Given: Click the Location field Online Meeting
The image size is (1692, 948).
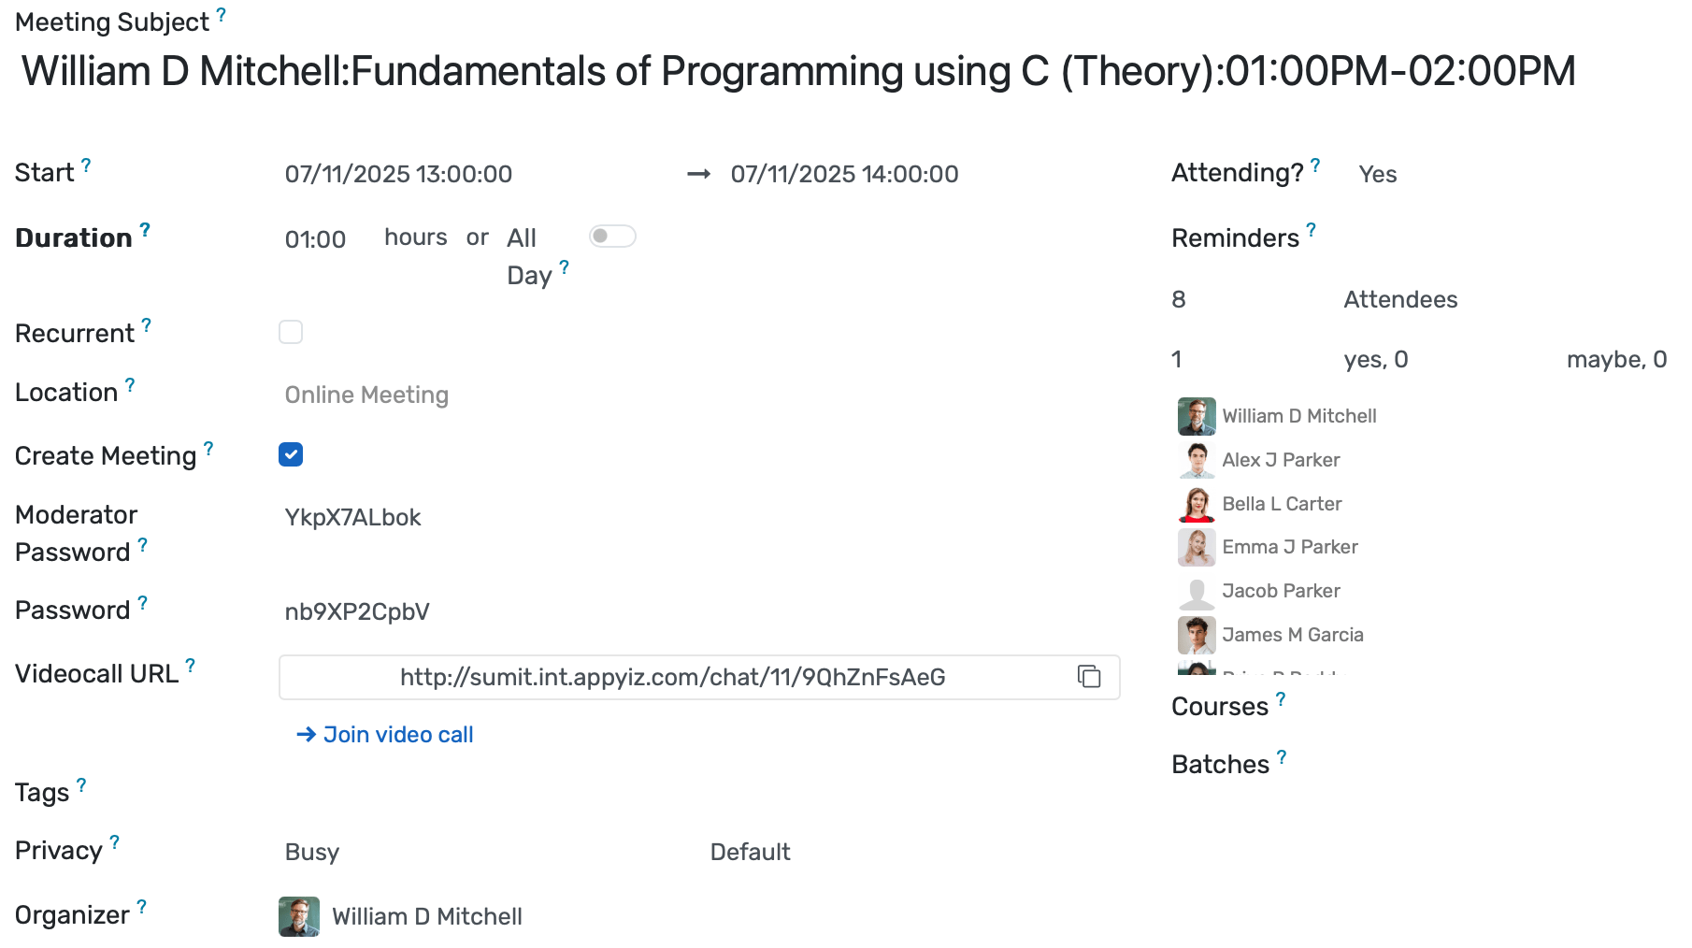Looking at the screenshot, I should (366, 395).
